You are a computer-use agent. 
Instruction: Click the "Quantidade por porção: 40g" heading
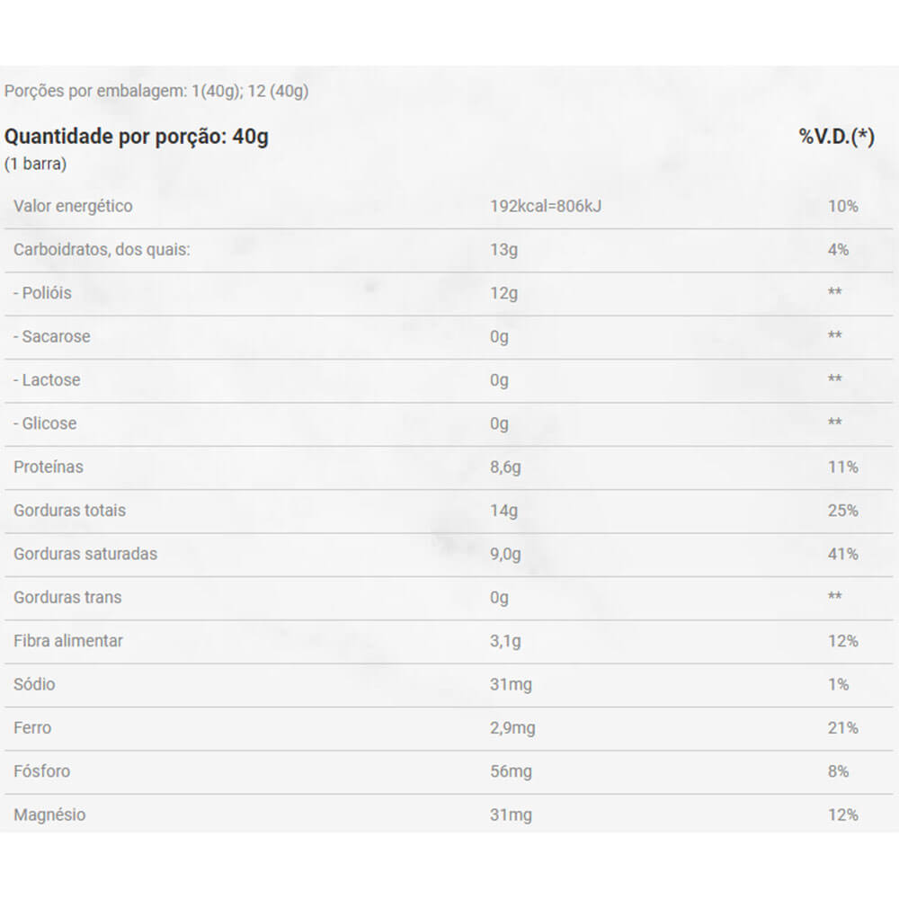coord(137,137)
